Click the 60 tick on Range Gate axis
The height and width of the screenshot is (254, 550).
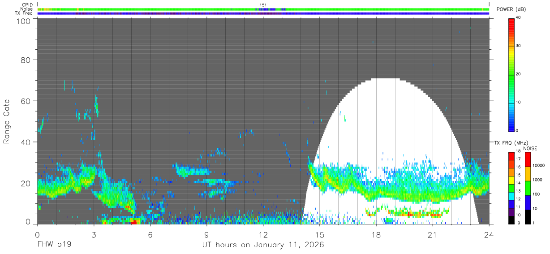point(26,101)
